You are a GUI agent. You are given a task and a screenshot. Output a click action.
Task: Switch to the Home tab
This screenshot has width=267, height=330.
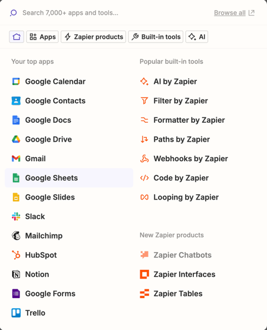tap(17, 37)
